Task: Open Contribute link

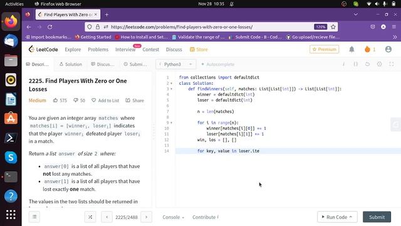Action: (x=206, y=217)
